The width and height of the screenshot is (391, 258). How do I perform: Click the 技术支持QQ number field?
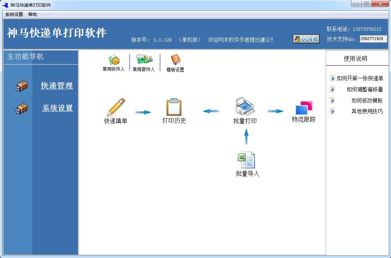[x=373, y=39]
